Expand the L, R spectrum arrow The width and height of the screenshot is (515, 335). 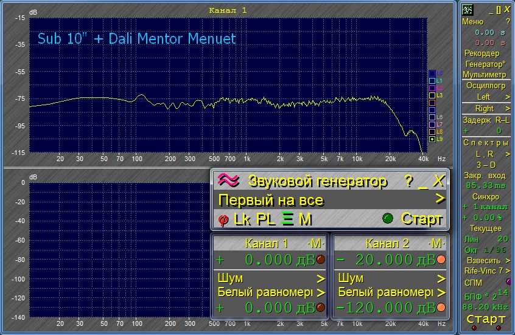point(508,154)
